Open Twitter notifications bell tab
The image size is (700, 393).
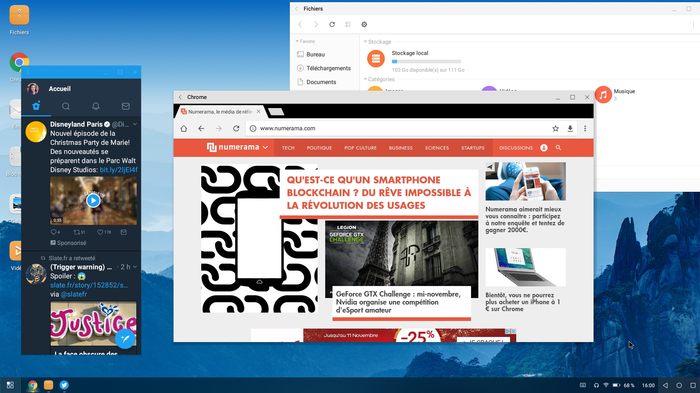tap(96, 106)
